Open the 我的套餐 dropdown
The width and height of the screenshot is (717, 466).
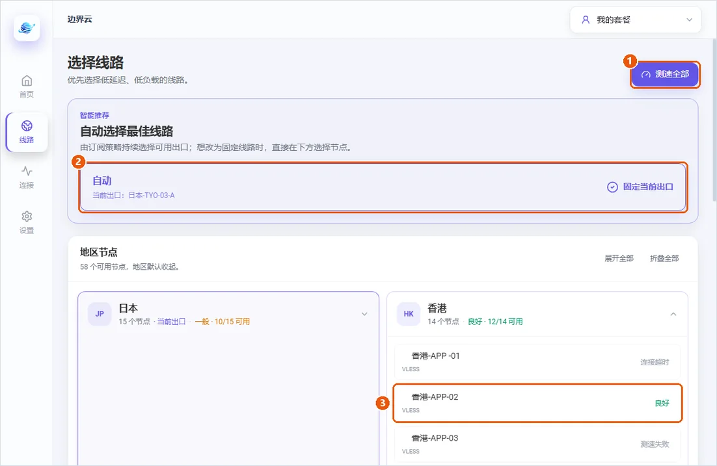point(636,19)
